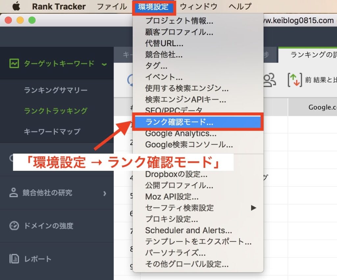The width and height of the screenshot is (337, 280).
Task: Click the users group toolbar icon
Action: click(x=270, y=80)
